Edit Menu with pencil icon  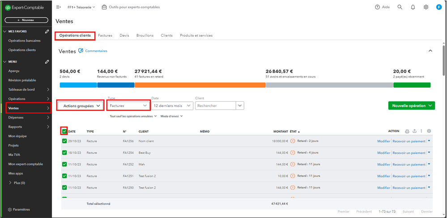coord(47,62)
